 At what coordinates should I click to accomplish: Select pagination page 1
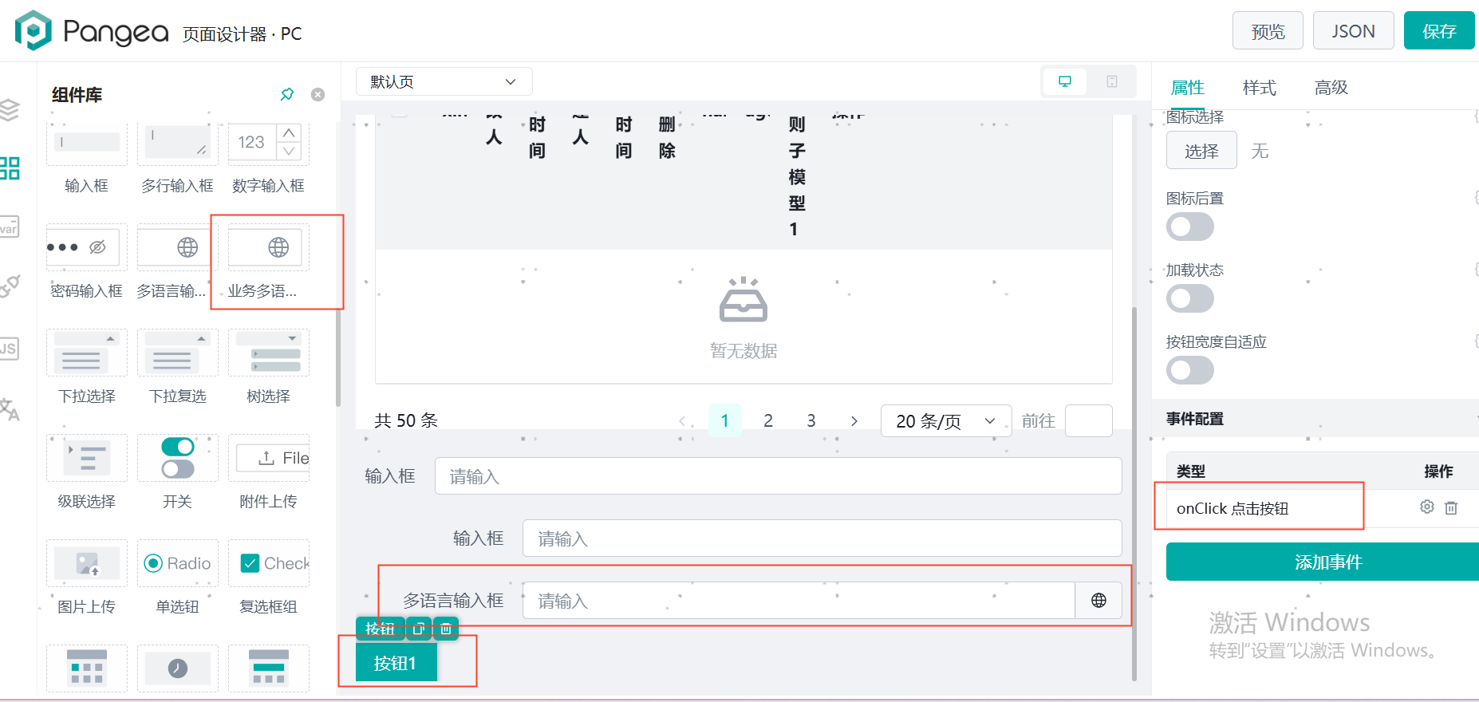click(725, 420)
